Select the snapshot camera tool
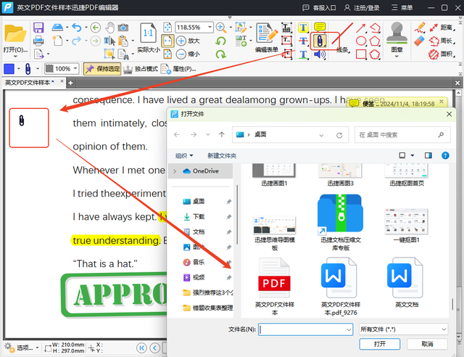Image resolution: width=464 pixels, height=357 pixels. [123, 28]
